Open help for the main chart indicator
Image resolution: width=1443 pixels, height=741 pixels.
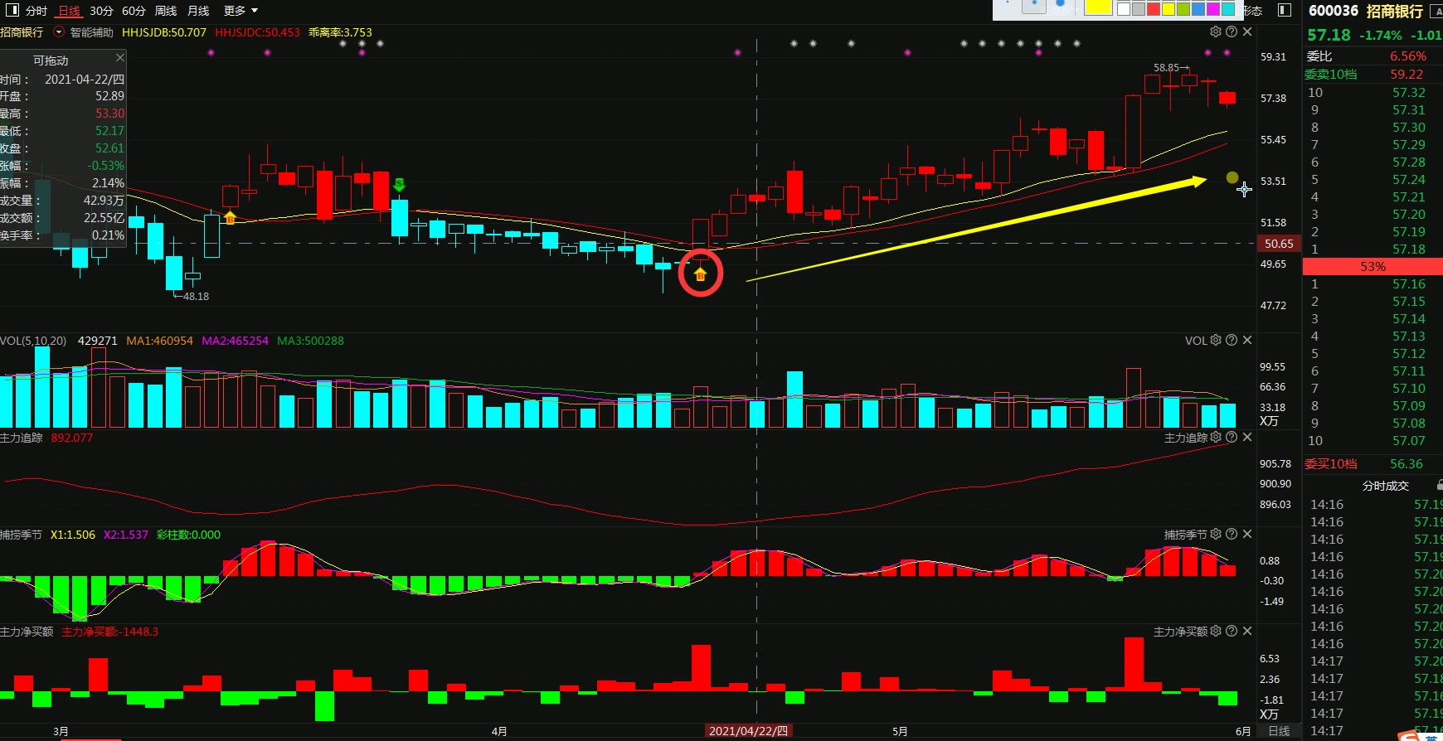click(1232, 31)
